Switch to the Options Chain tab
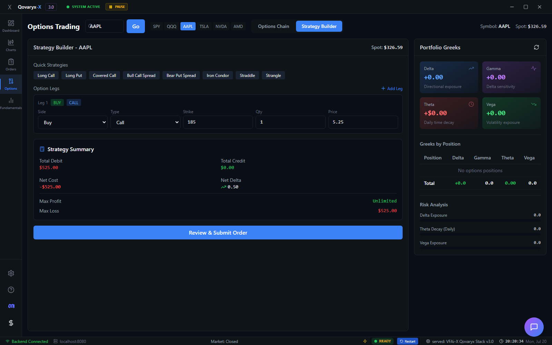Image resolution: width=552 pixels, height=345 pixels. pyautogui.click(x=274, y=26)
